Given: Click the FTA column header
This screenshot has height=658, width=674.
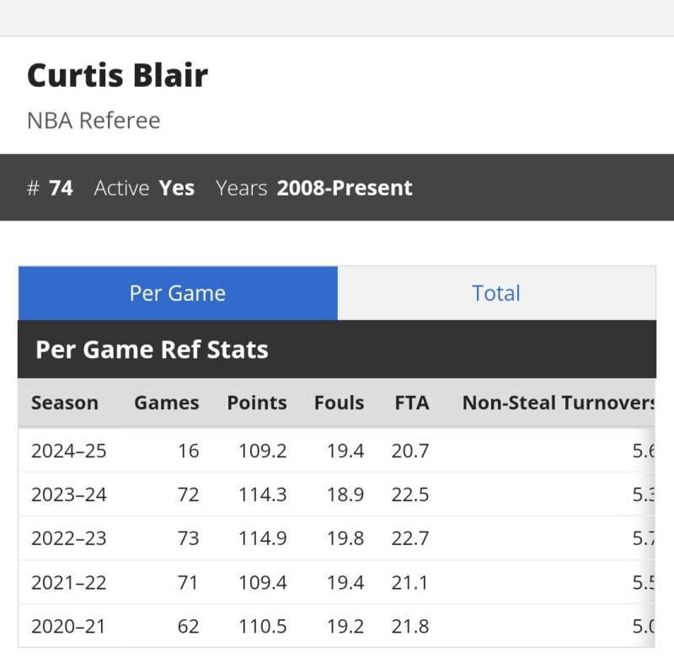Looking at the screenshot, I should 411,403.
